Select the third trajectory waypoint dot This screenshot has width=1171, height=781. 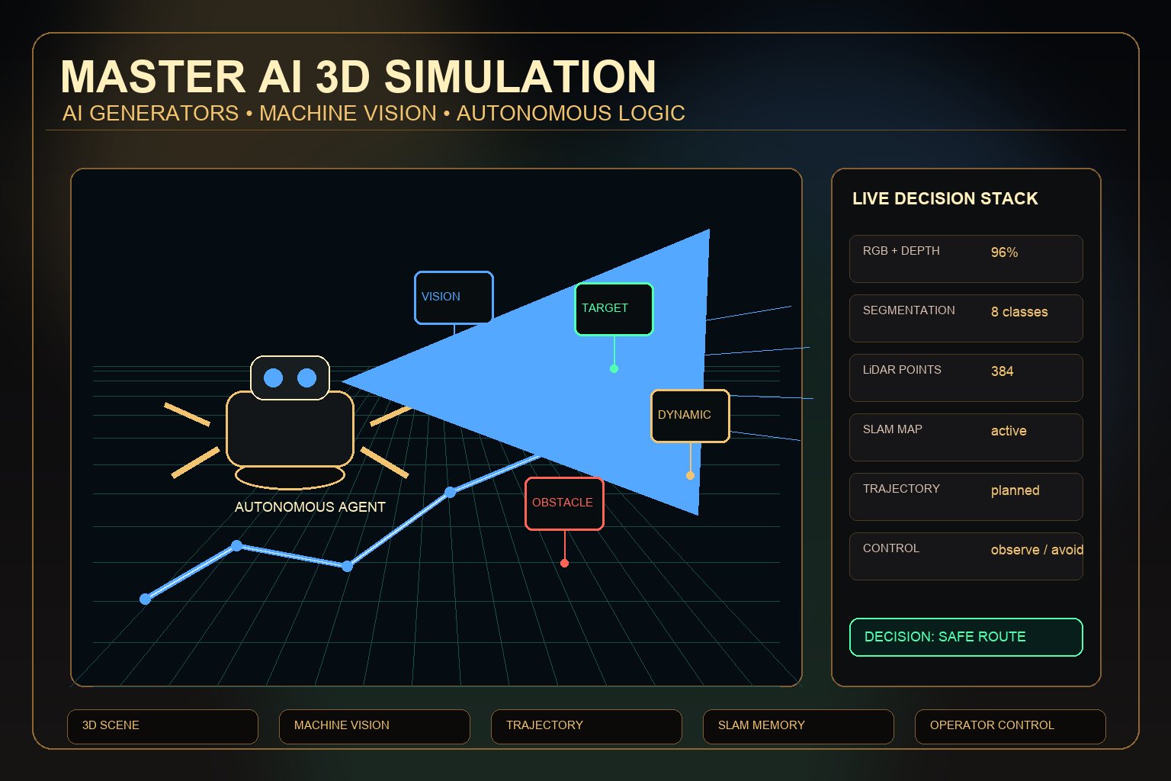[347, 566]
